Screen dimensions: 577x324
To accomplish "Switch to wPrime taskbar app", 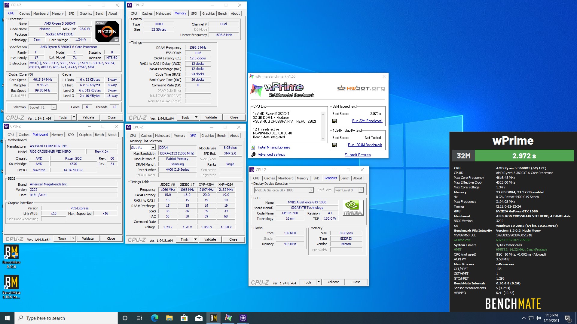I will tap(228, 318).
